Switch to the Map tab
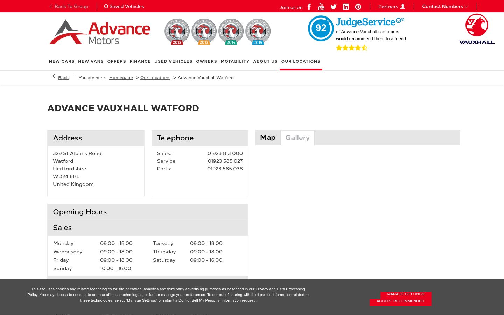This screenshot has height=315, width=504. tap(268, 138)
